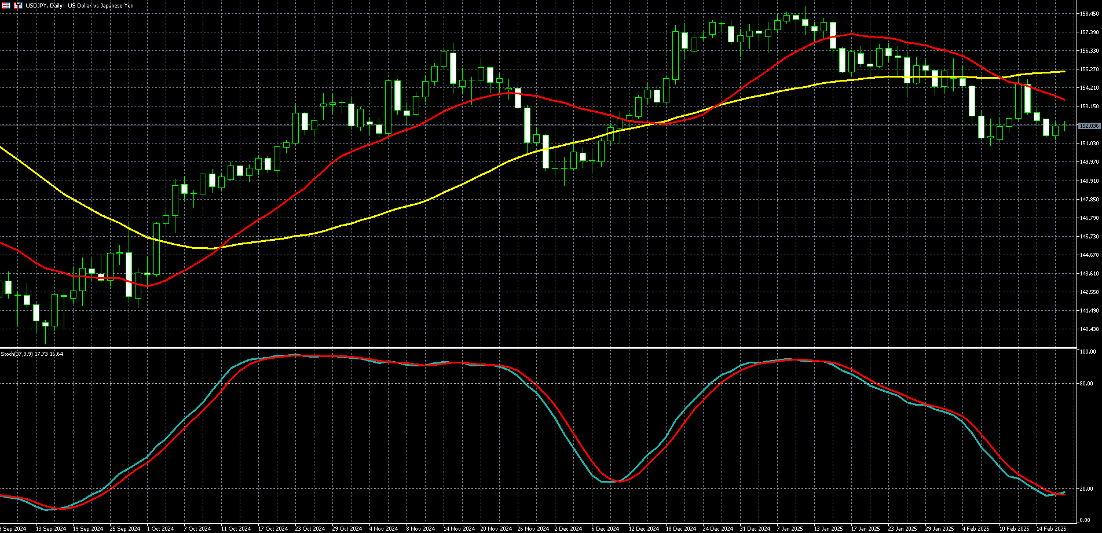
Task: Click the 7 Jan 2025 date label
Action: pyautogui.click(x=790, y=529)
